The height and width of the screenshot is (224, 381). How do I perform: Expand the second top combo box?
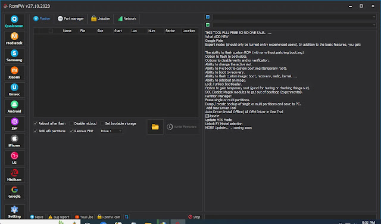pos(294,25)
